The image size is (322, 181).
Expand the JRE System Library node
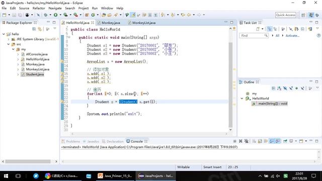9,39
